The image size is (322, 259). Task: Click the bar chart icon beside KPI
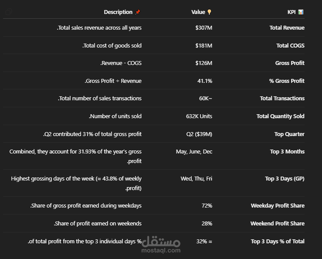(301, 12)
